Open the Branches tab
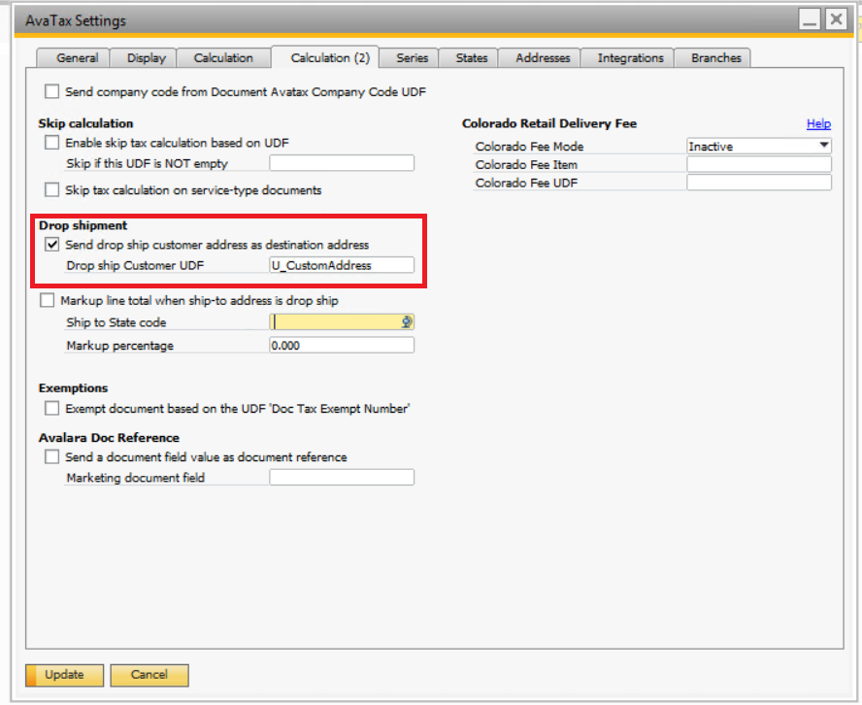Image resolution: width=862 pixels, height=705 pixels. click(x=713, y=57)
